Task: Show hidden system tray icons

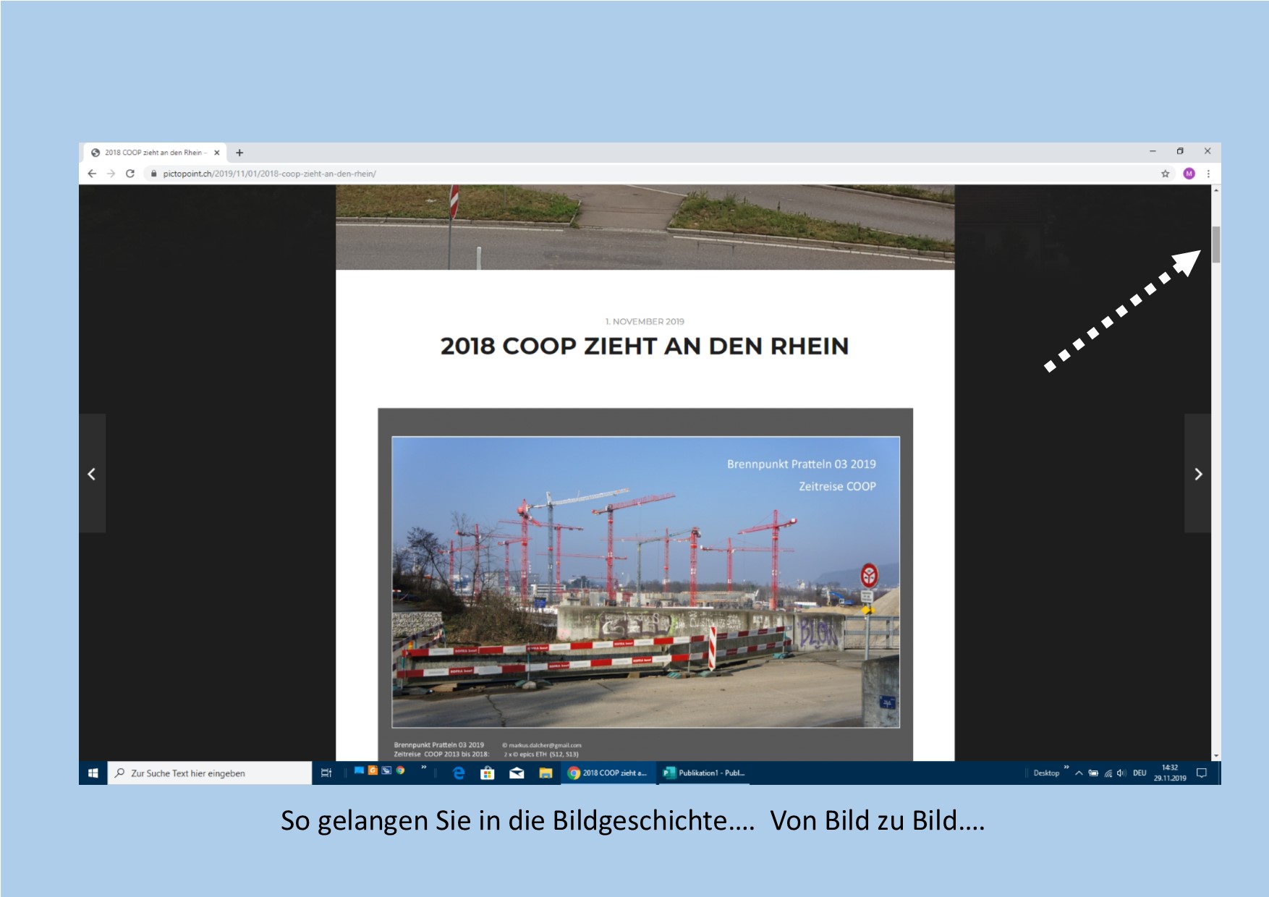Action: [x=1079, y=773]
